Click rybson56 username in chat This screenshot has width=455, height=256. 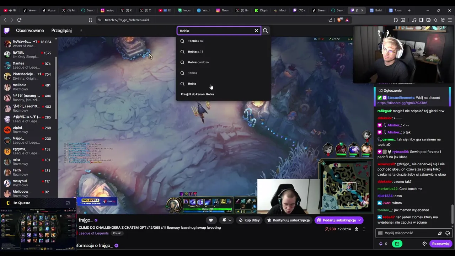coord(400,152)
